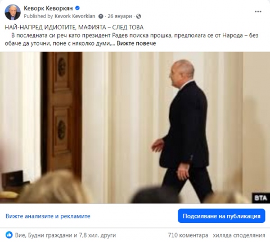Click the blue thumbs-up reaction icon

point(9,235)
